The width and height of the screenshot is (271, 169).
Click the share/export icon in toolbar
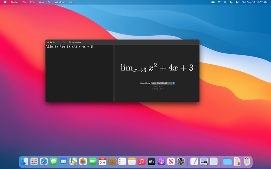[64, 42]
